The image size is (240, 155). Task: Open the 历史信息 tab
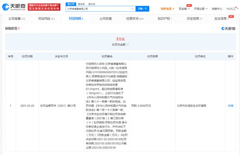(194, 17)
